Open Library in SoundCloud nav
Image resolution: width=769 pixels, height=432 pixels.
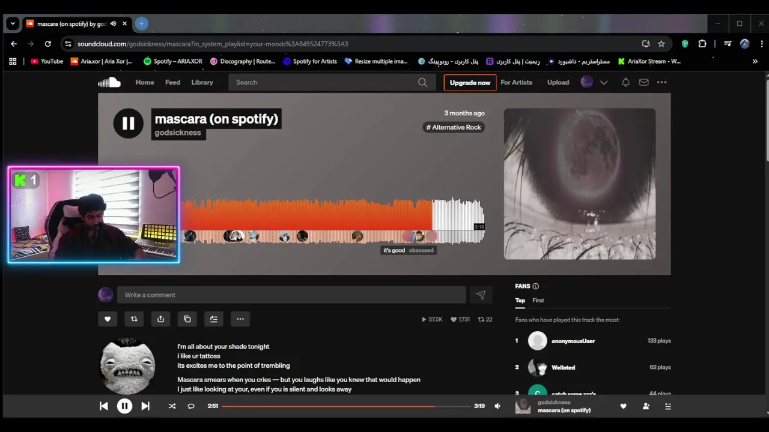point(202,82)
